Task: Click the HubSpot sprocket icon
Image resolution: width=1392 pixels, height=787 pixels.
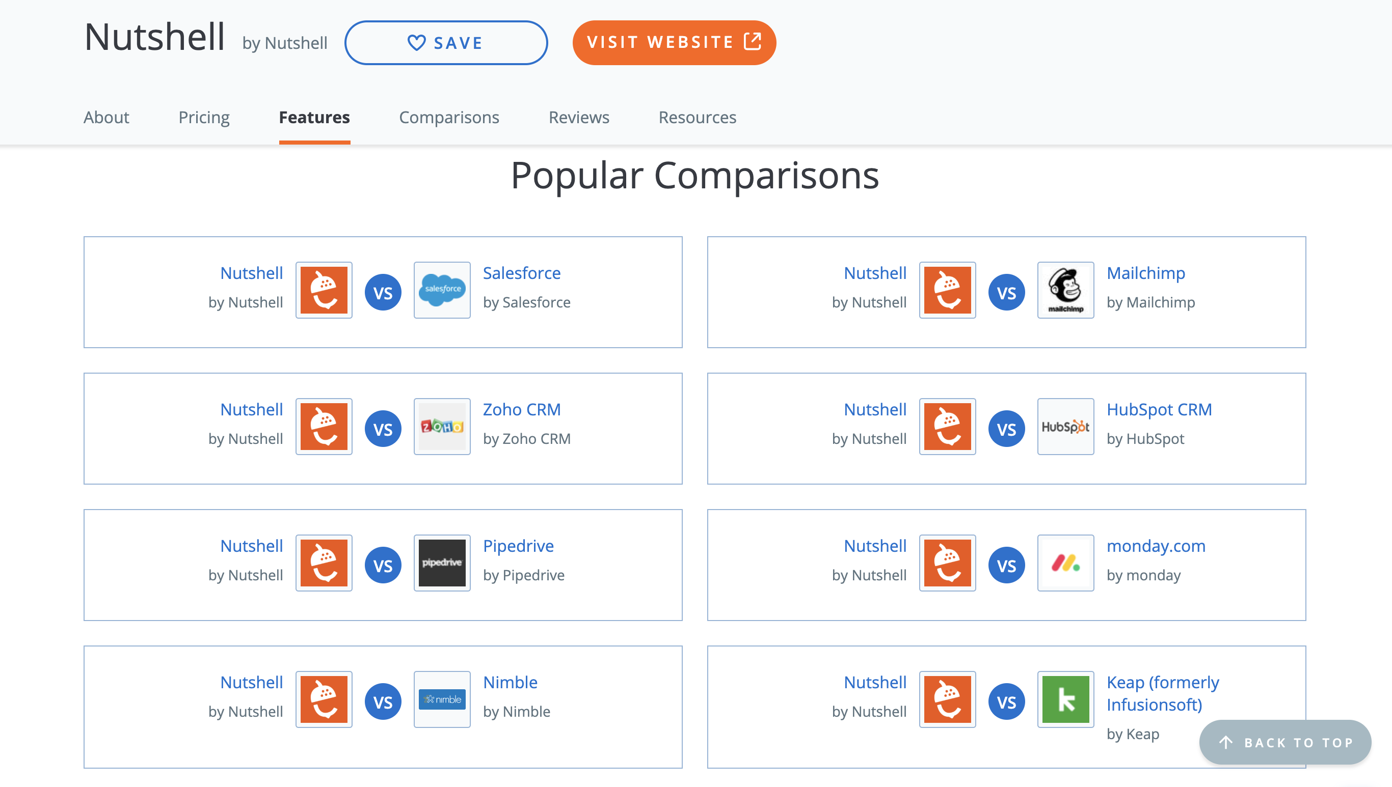Action: (x=1065, y=426)
